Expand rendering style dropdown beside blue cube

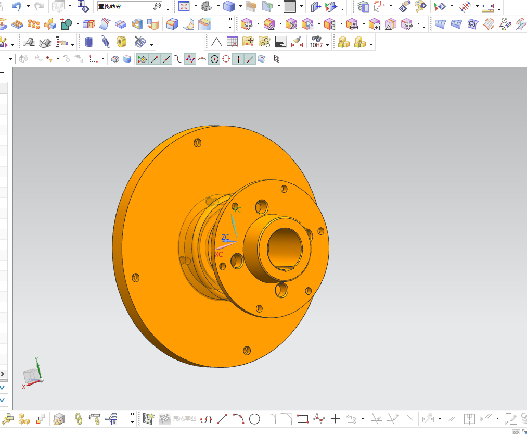point(240,6)
